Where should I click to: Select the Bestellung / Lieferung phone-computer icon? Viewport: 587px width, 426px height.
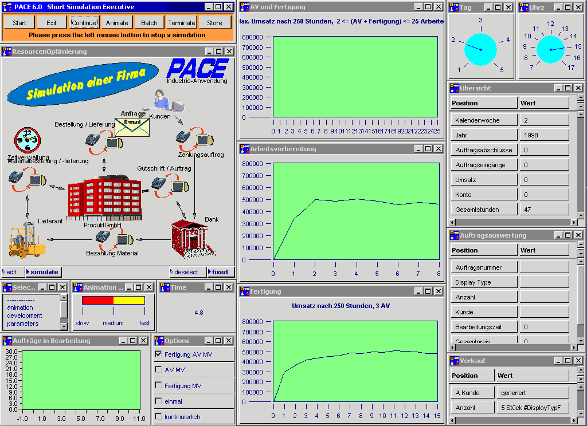click(x=104, y=142)
